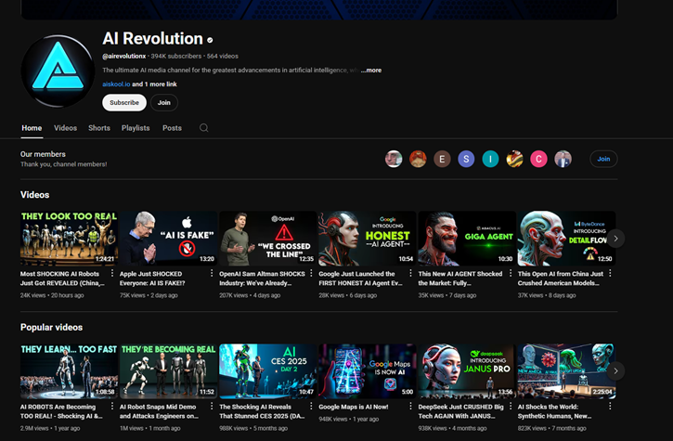Click the pink 'C' member avatar
Viewport: 673px width, 441px height.
click(x=538, y=159)
